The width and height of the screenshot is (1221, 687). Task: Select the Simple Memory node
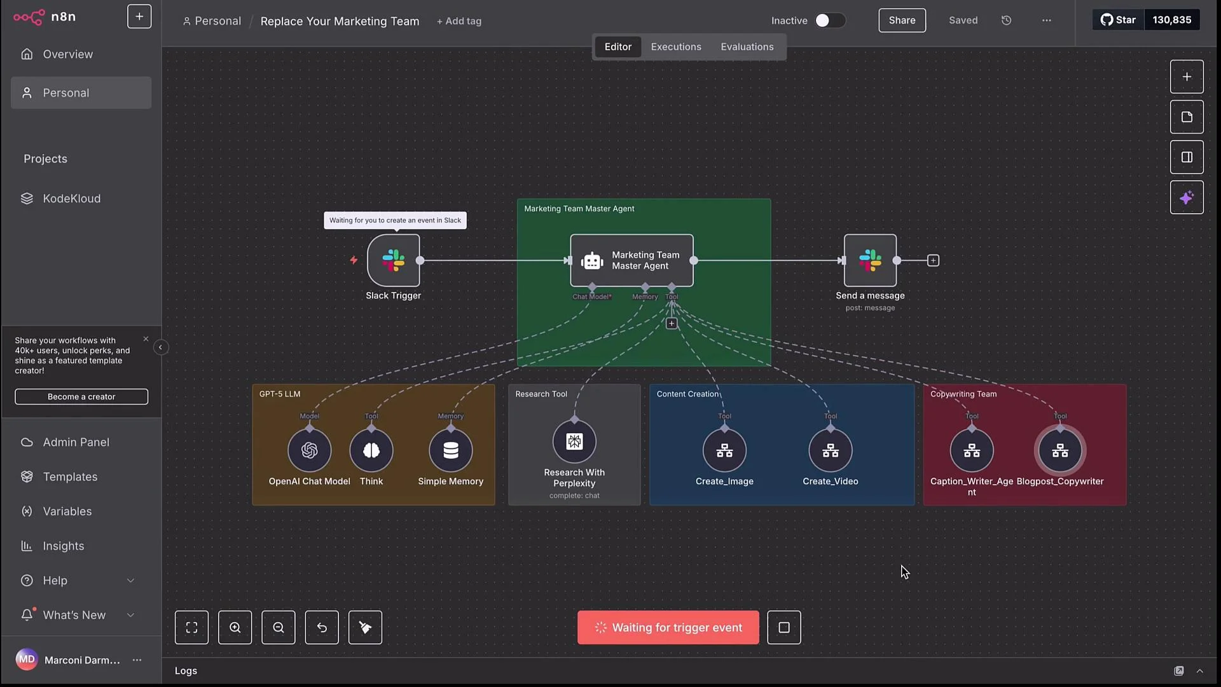451,450
